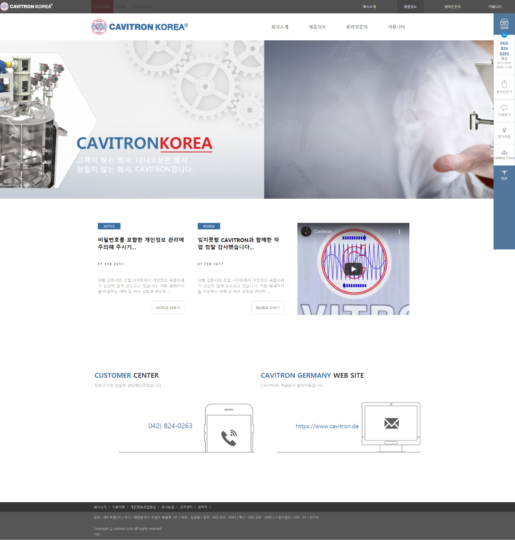Click the Cavitron Korea logo in the header

click(x=140, y=27)
